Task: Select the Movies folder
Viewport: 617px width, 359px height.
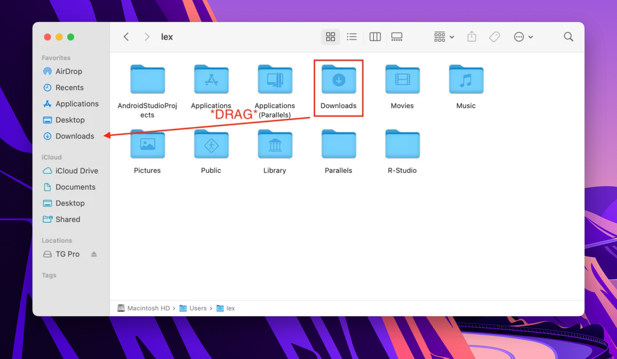Action: (403, 79)
